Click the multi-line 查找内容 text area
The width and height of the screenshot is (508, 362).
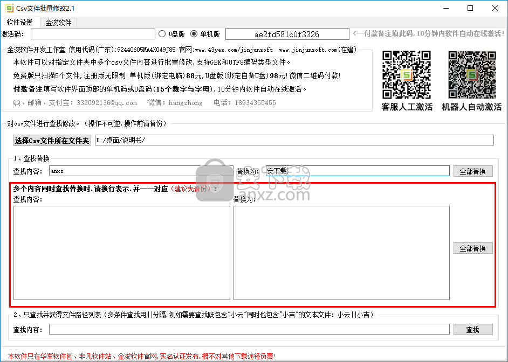(122, 253)
